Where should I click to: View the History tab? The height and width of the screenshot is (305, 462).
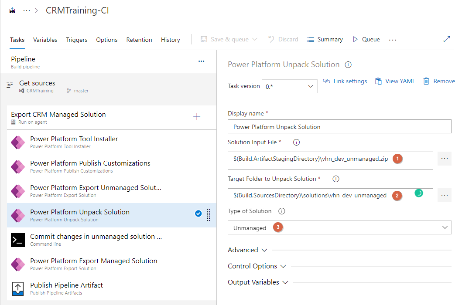coord(170,40)
